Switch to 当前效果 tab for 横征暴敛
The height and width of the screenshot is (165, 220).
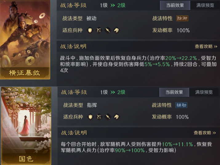click(175, 5)
